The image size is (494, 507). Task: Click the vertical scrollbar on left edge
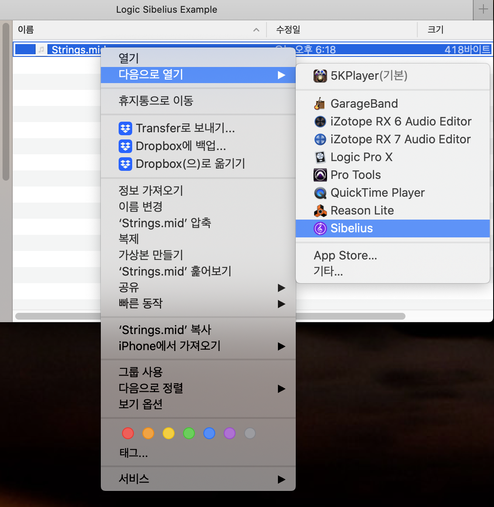(6, 102)
